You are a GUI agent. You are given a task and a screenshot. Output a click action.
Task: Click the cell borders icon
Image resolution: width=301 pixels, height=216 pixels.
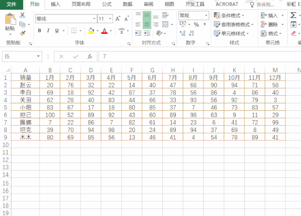(x=73, y=31)
